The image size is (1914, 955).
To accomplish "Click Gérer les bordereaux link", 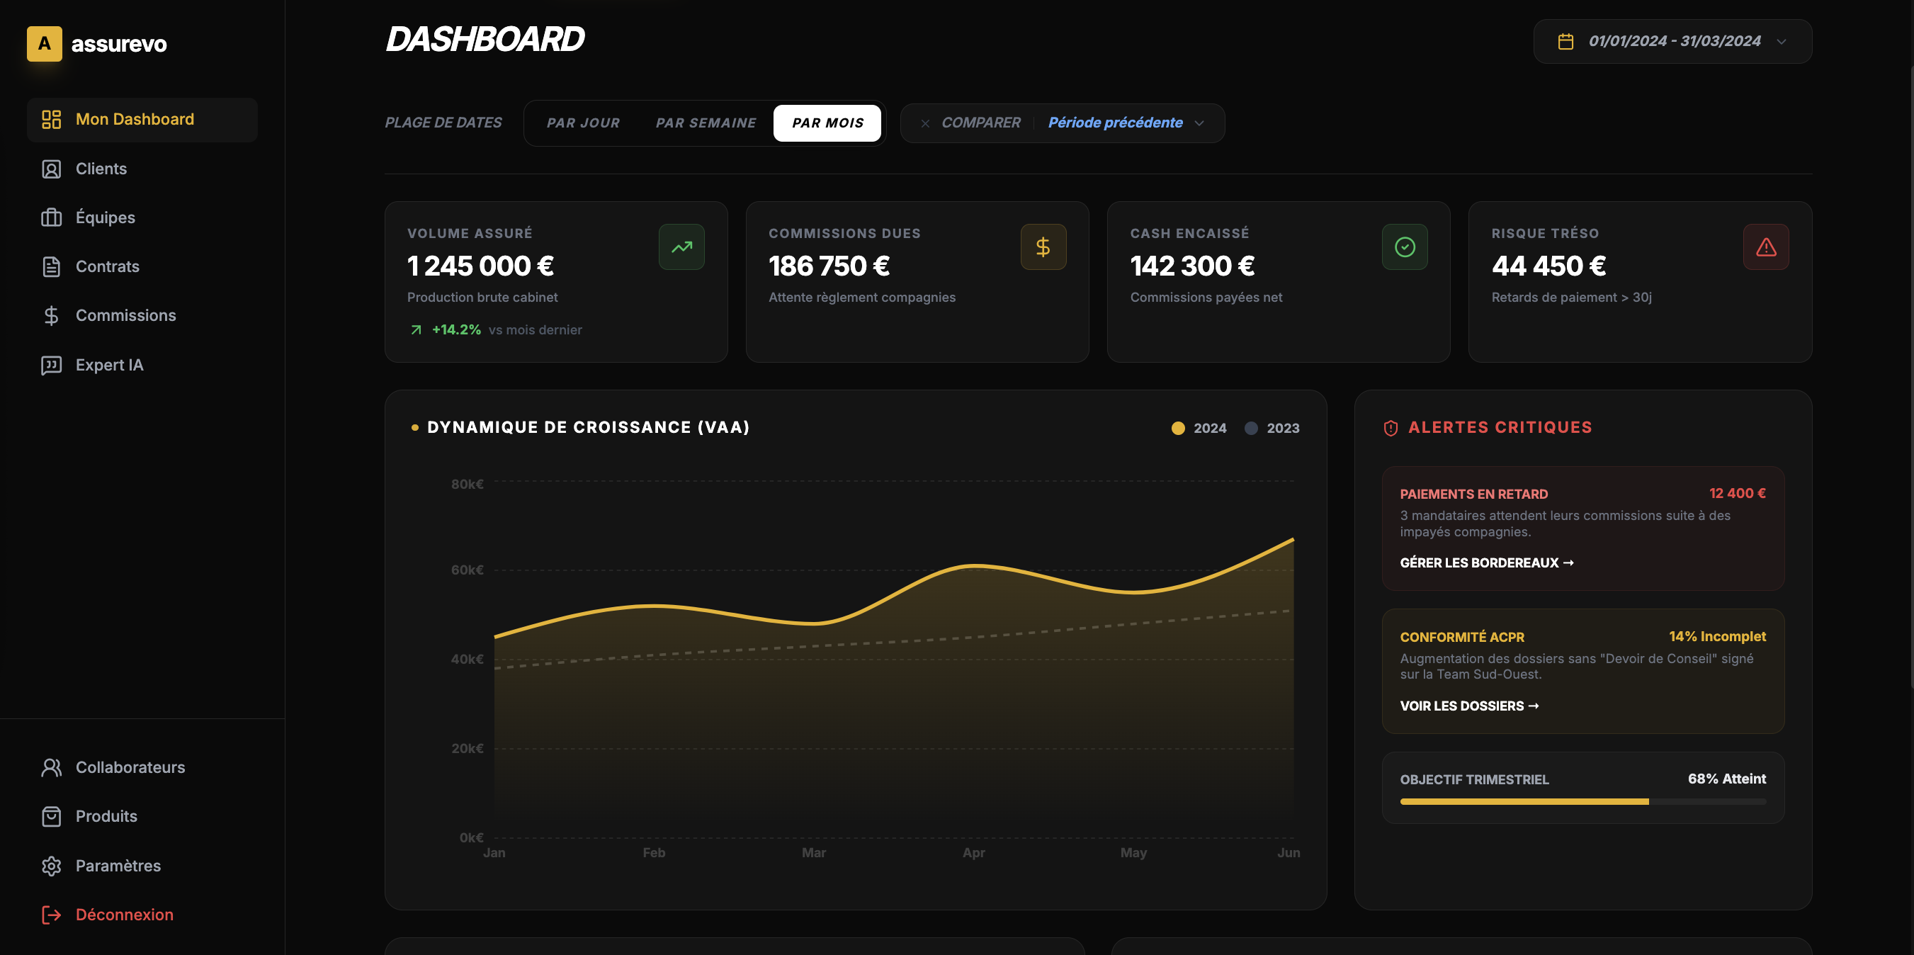I will click(1486, 563).
